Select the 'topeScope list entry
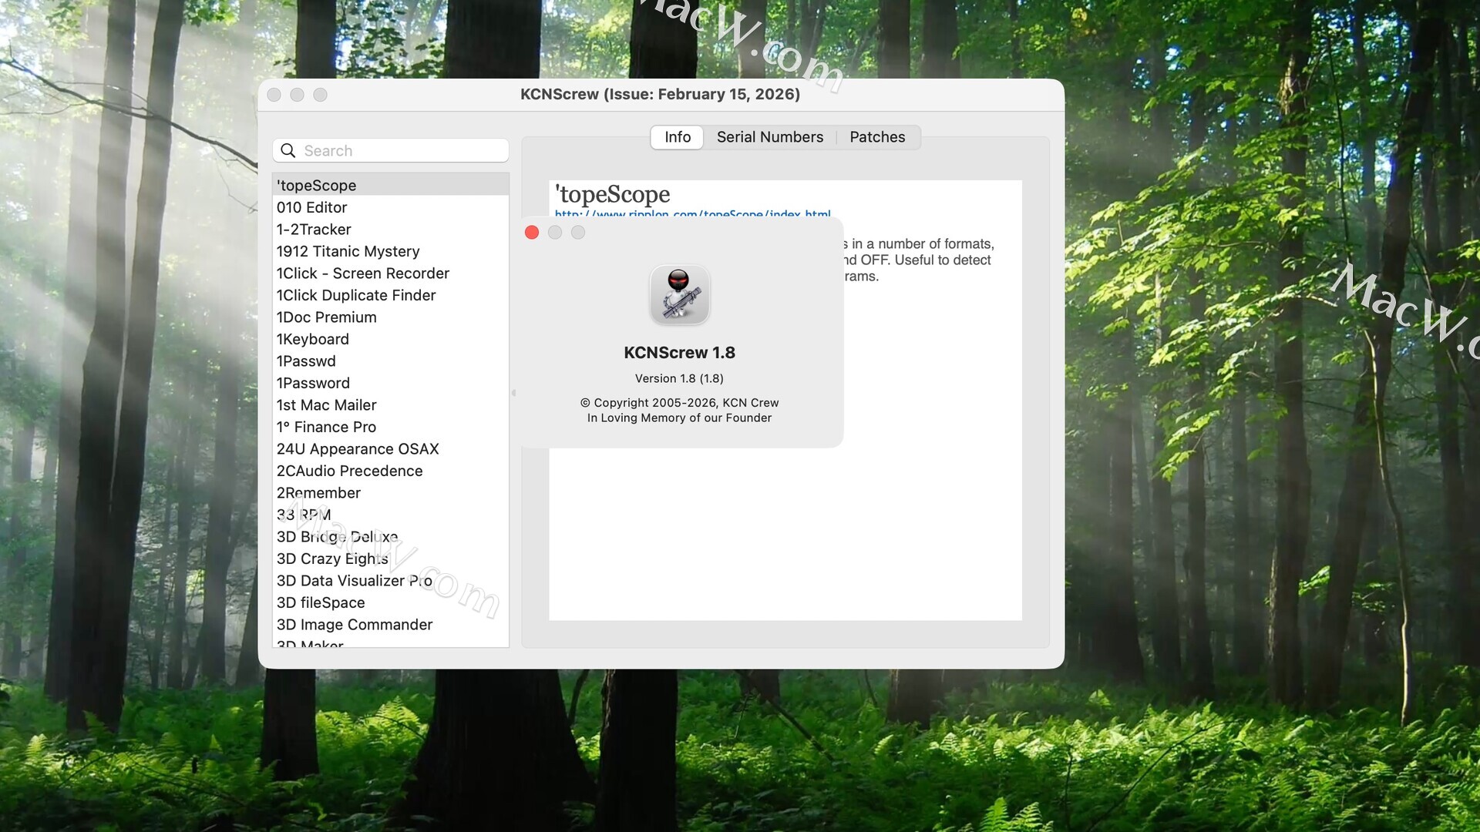This screenshot has height=832, width=1480. (x=317, y=185)
